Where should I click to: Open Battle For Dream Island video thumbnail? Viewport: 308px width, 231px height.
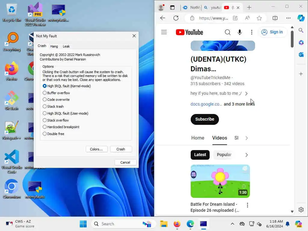(x=220, y=181)
